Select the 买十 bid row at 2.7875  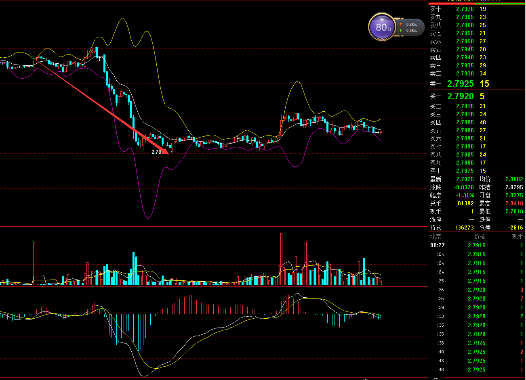point(477,171)
